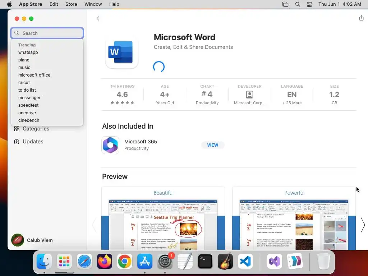Click the 4+ Years Old age rating
This screenshot has height=276, width=368.
[x=165, y=95]
